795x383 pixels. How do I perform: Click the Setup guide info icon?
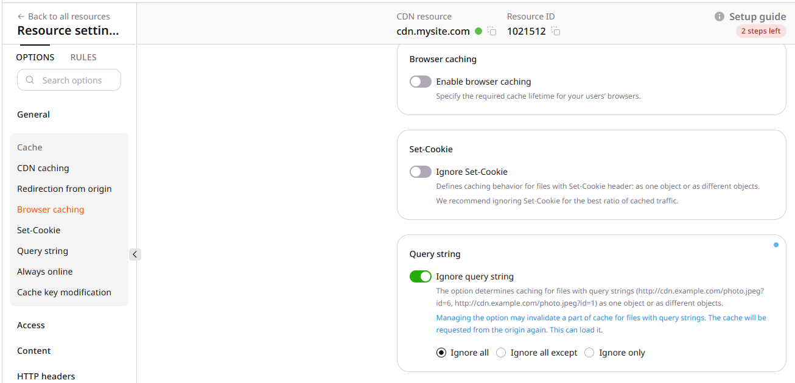click(720, 16)
